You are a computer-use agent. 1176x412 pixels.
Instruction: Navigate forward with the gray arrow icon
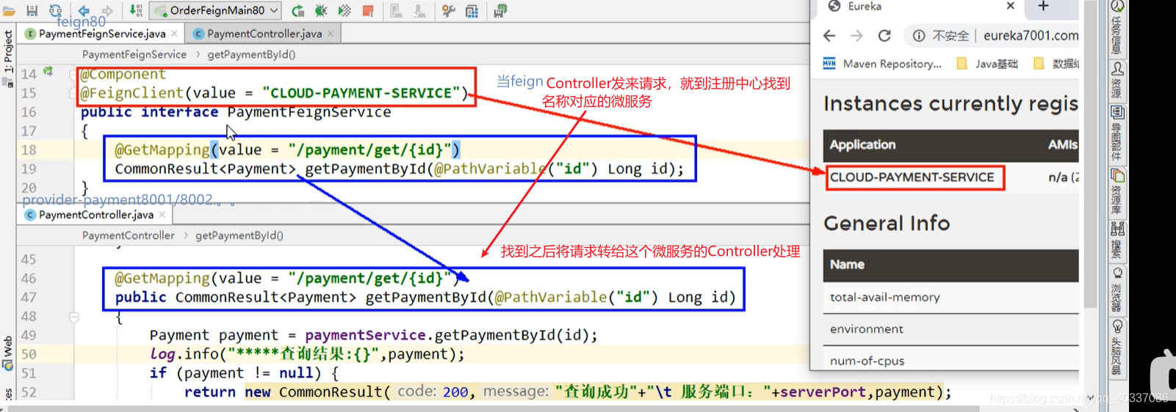[107, 11]
